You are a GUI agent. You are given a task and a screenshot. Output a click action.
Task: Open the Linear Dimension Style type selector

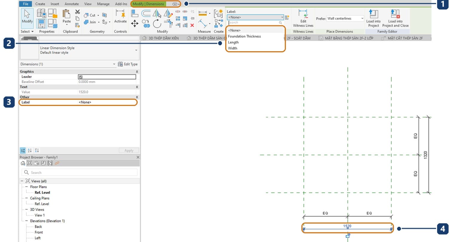[79, 50]
